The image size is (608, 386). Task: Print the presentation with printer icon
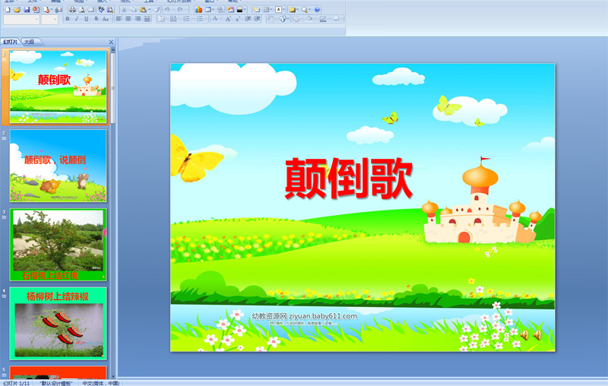coord(72,10)
